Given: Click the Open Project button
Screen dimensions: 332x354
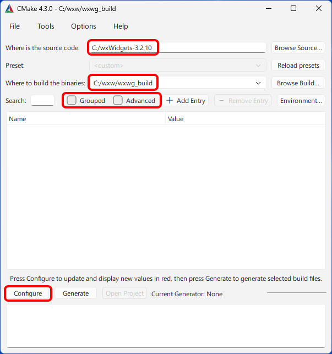Looking at the screenshot, I should click(x=124, y=293).
